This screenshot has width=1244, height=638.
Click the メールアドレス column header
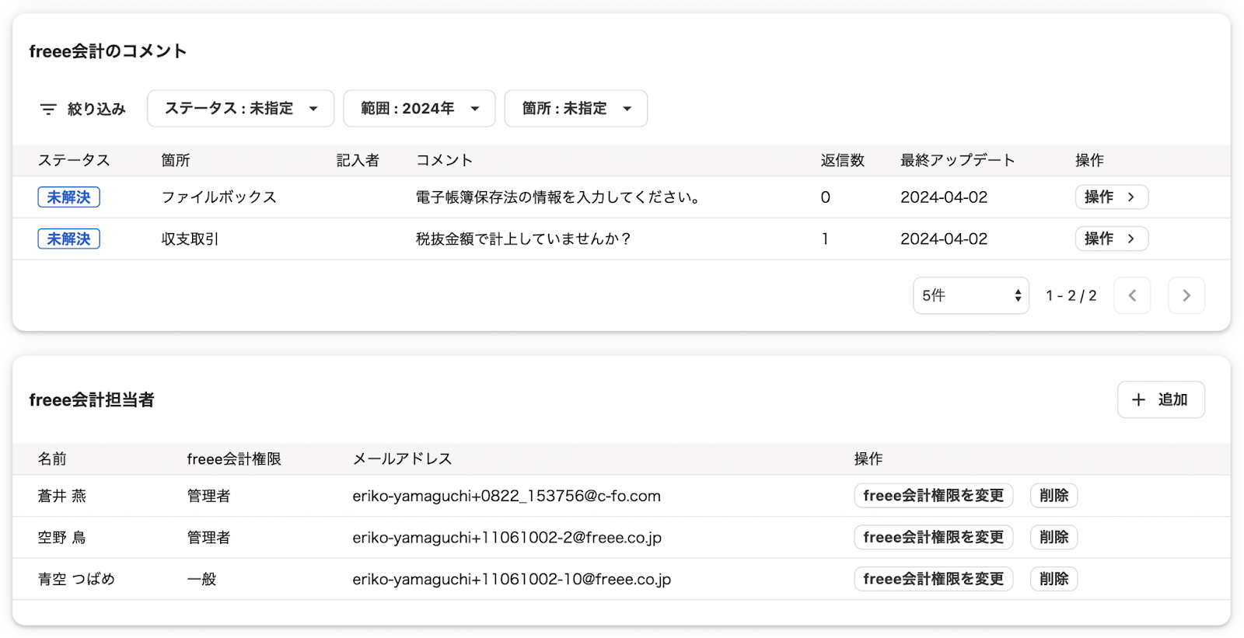(402, 458)
